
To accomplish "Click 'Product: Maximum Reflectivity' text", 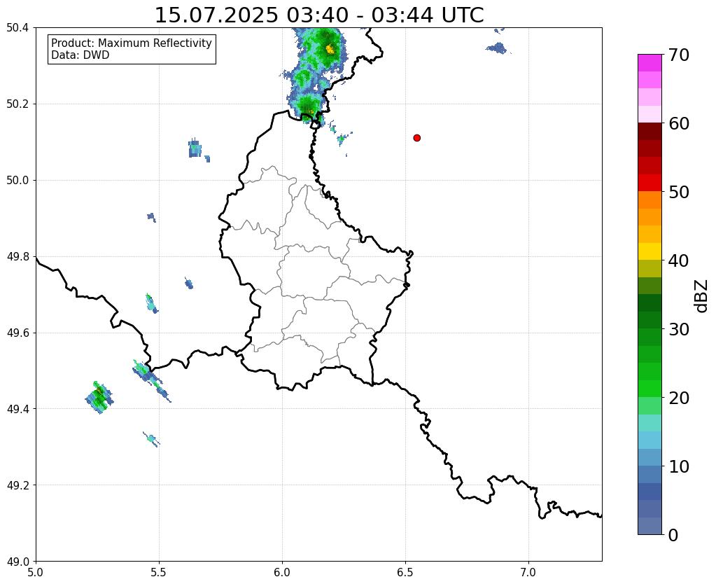I will click(132, 43).
